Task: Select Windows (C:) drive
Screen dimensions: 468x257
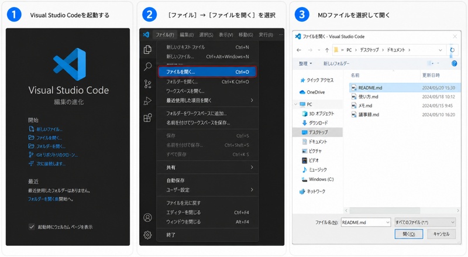Action: point(318,179)
